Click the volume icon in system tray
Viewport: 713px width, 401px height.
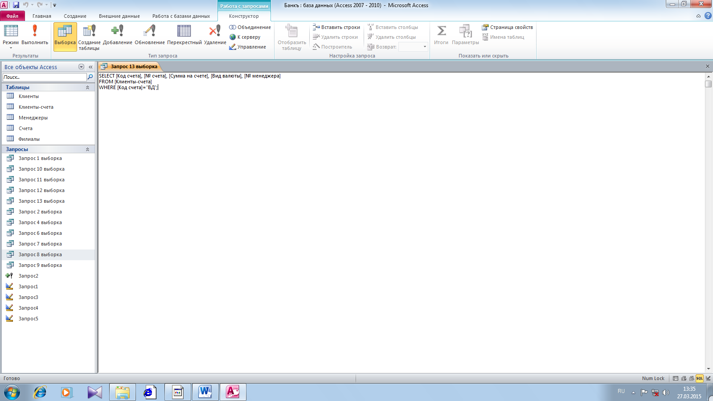tap(666, 393)
